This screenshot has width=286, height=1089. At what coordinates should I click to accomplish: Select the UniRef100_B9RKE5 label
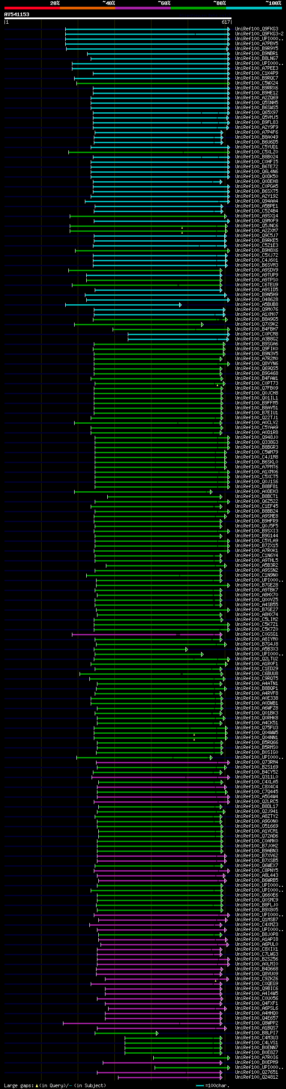[257, 241]
